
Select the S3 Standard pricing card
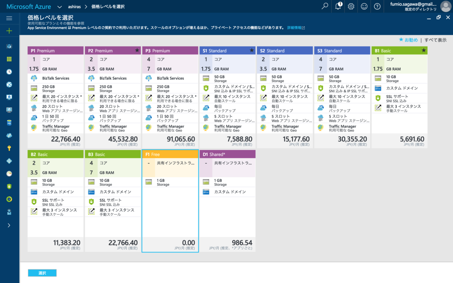tap(342, 97)
